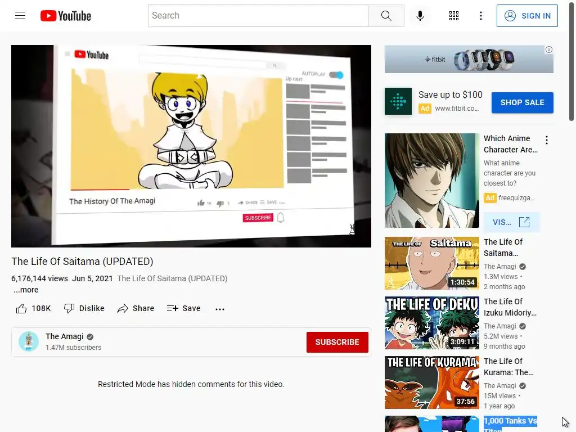Click Save up to $100 ad text

pos(451,94)
